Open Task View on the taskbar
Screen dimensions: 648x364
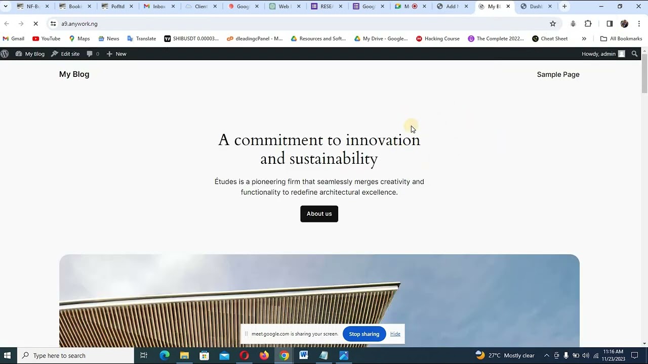pyautogui.click(x=144, y=355)
